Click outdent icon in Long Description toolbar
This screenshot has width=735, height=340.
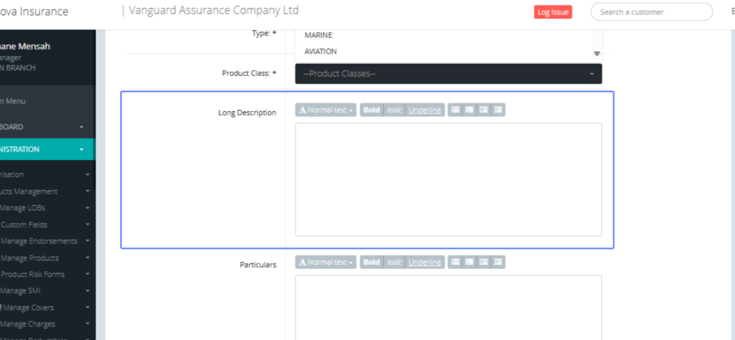[484, 110]
